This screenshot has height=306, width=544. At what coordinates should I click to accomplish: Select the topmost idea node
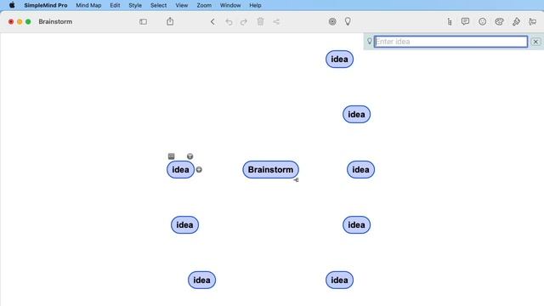pos(339,59)
